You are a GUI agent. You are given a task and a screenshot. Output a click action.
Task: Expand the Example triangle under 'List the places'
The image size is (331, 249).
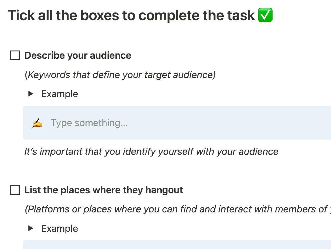[x=31, y=229]
